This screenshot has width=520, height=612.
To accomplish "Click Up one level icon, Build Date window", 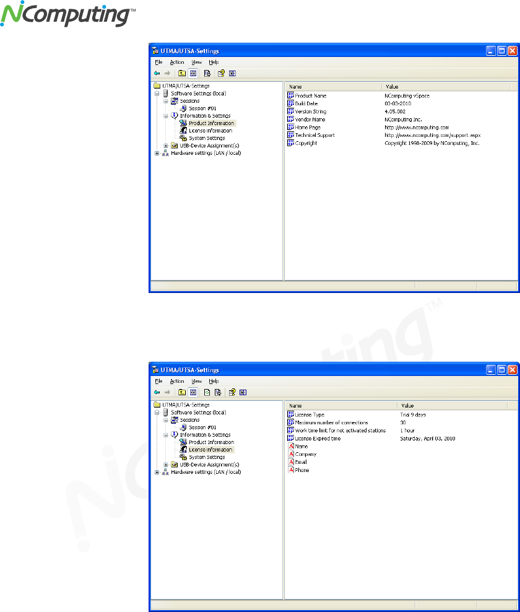I will tap(182, 73).
